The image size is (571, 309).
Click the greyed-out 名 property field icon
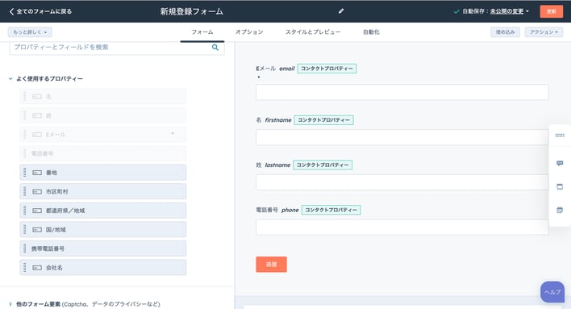pyautogui.click(x=37, y=97)
